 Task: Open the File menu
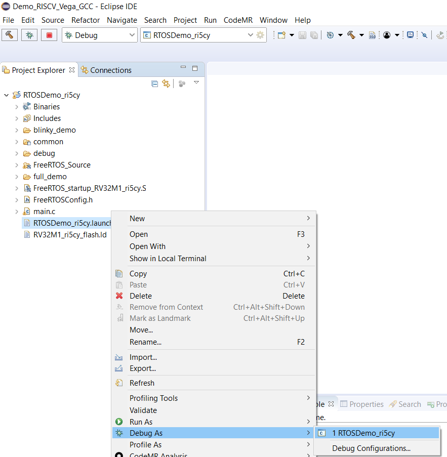coord(8,20)
